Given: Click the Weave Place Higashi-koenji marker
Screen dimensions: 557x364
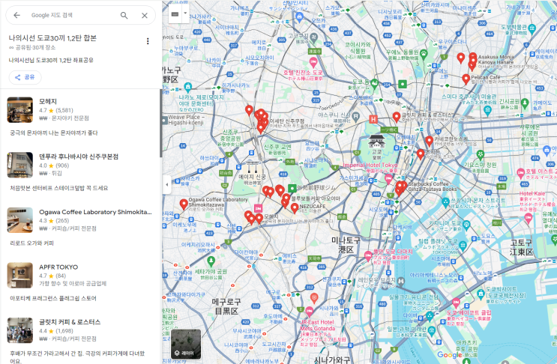Looking at the screenshot, I should tap(164, 121).
